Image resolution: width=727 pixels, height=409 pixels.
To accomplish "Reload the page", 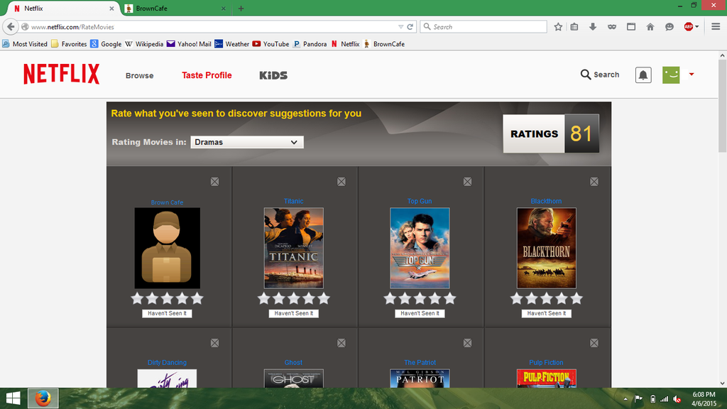I will [410, 27].
